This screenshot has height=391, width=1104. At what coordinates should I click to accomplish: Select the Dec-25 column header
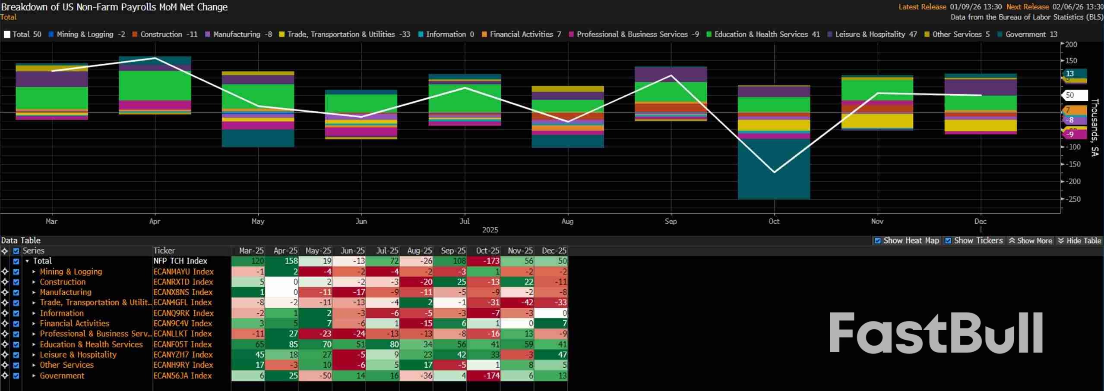tap(554, 250)
